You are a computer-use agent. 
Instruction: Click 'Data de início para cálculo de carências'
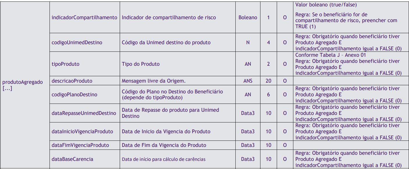(164, 159)
